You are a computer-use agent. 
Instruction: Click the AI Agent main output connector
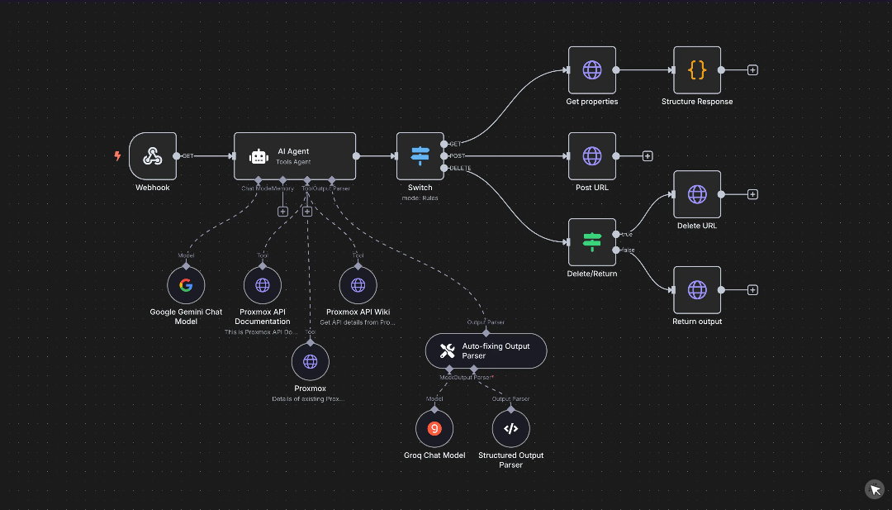(356, 156)
